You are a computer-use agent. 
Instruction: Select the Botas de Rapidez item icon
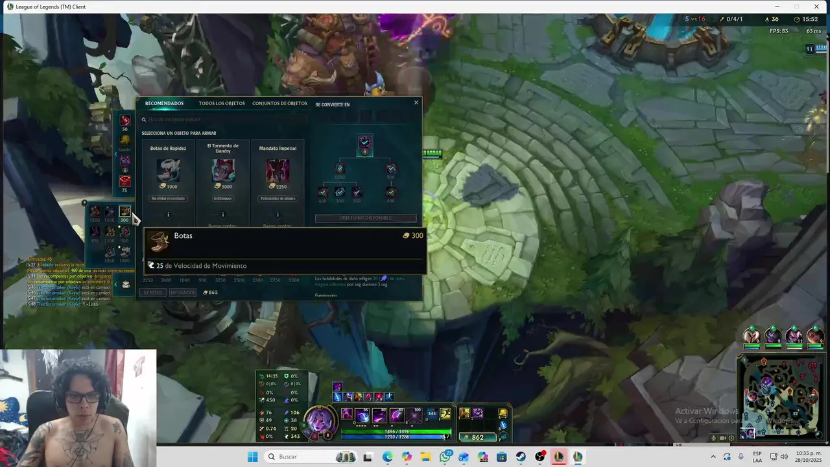(168, 170)
